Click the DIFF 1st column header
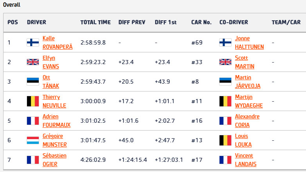 tap(166, 22)
